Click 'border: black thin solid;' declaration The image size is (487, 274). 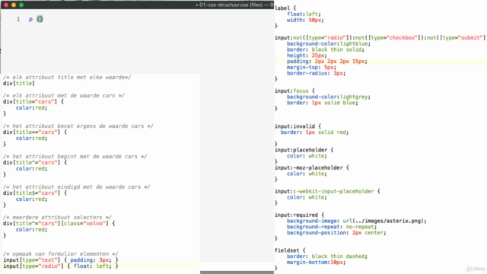click(326, 49)
